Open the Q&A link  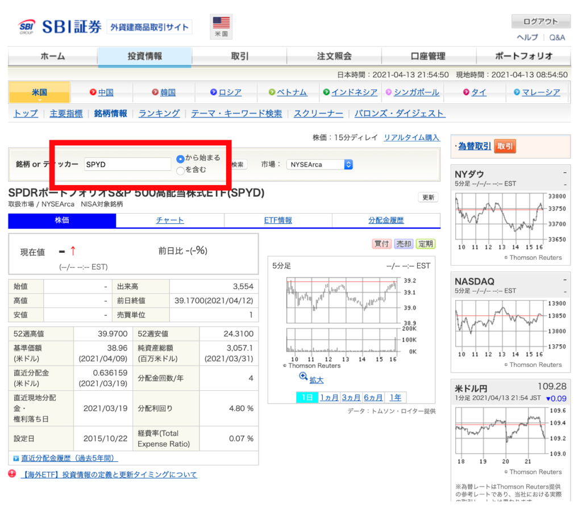tap(557, 37)
